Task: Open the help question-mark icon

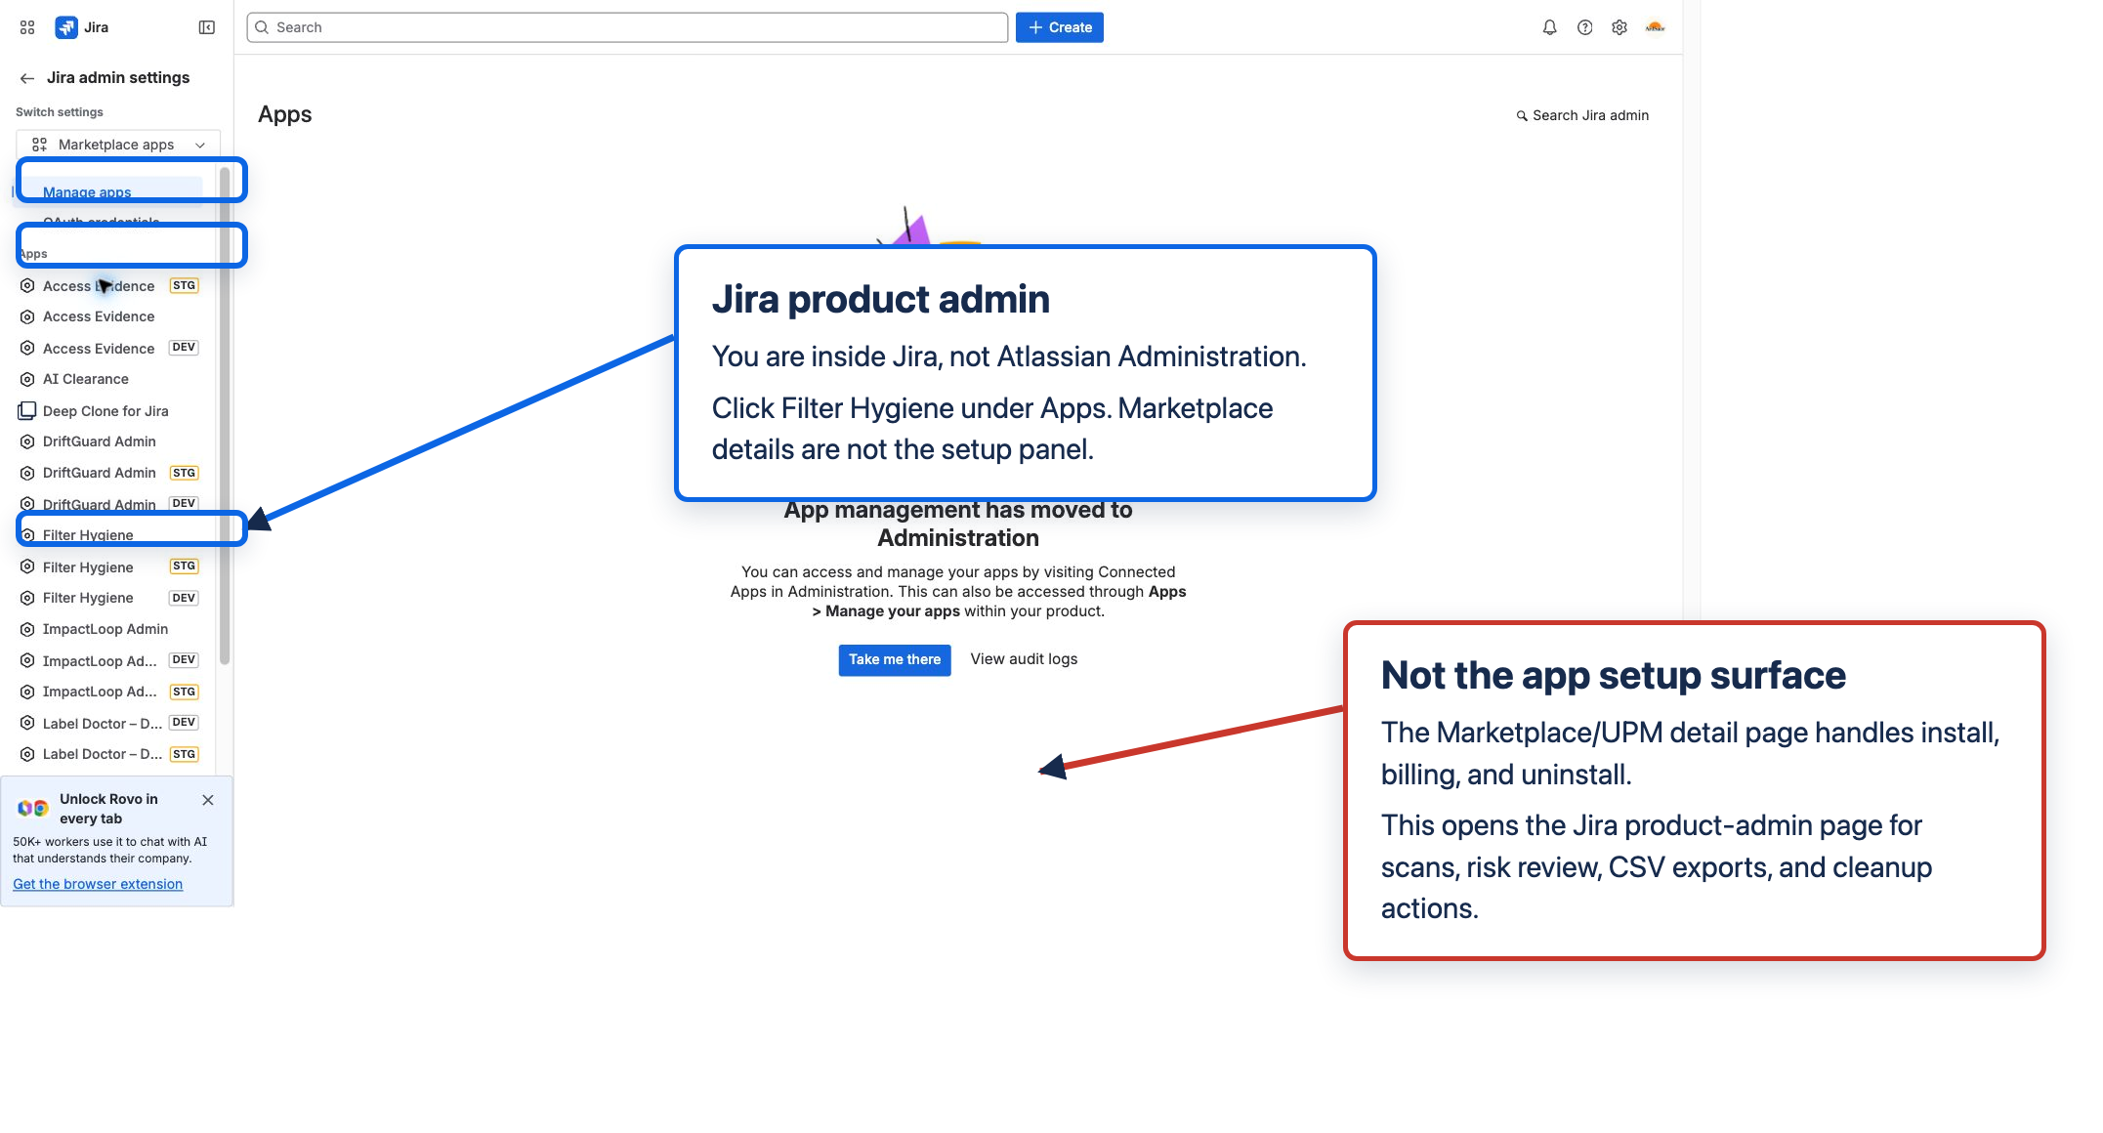Action: pyautogui.click(x=1584, y=27)
